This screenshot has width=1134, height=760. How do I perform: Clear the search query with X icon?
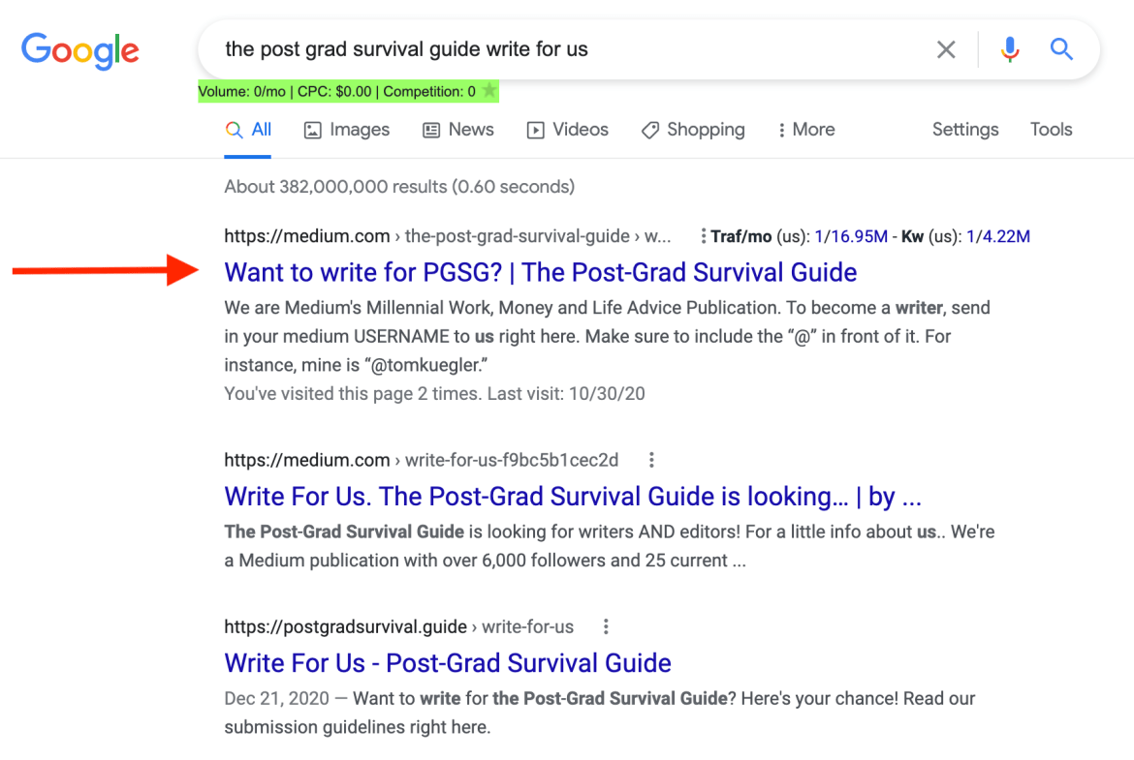946,49
